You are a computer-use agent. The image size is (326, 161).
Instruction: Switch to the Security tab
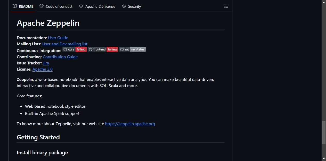(x=131, y=6)
